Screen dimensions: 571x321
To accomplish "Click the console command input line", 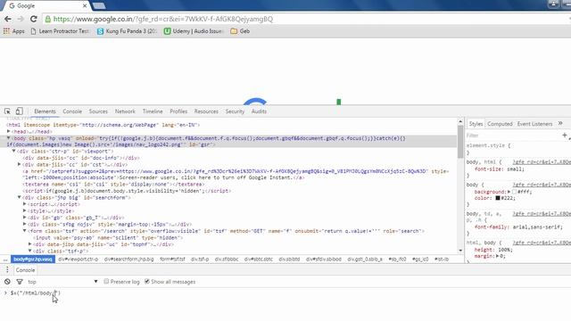I will 285,293.
